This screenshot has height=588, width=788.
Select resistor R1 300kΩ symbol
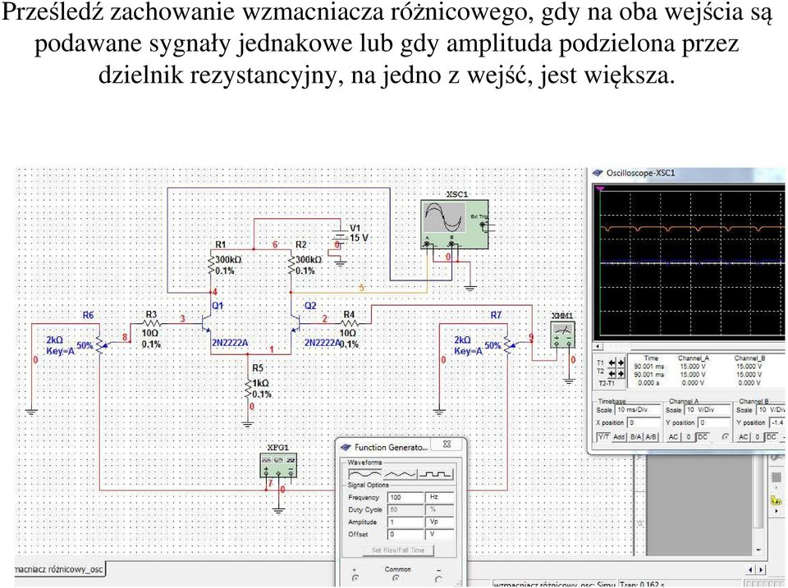point(211,265)
